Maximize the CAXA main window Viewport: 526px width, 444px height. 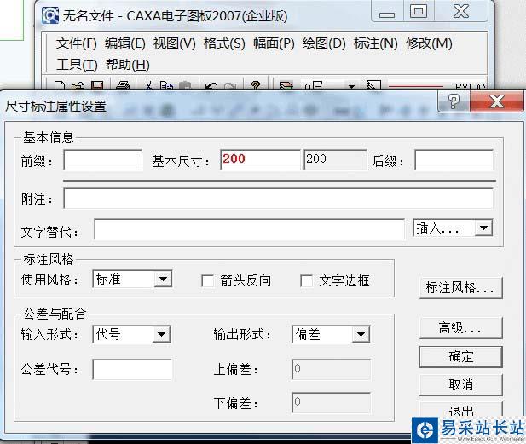tap(419, 11)
